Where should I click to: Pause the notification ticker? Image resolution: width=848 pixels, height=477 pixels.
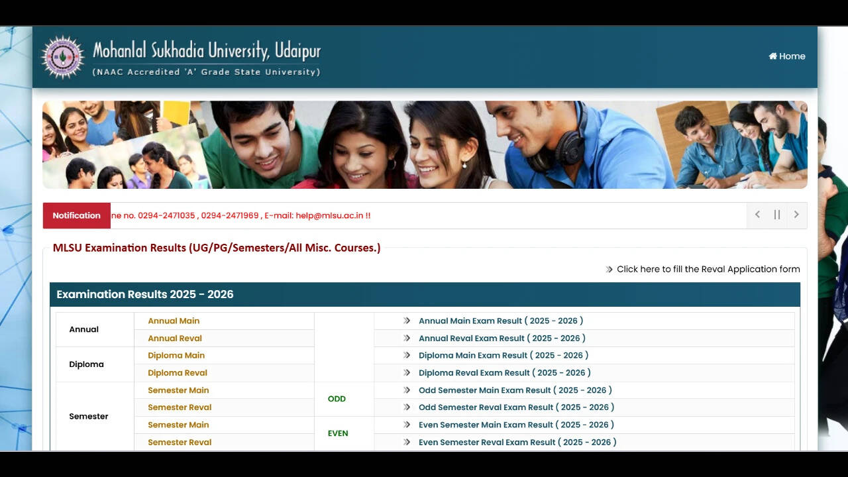coord(777,215)
